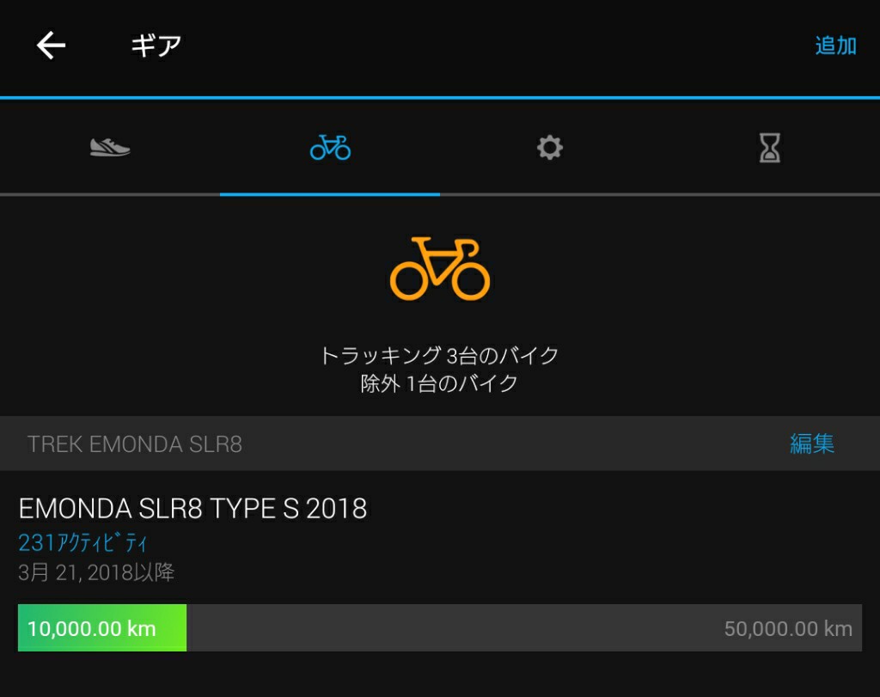This screenshot has width=880, height=697.
Task: Tap the large orange bike icon
Action: pyautogui.click(x=440, y=269)
